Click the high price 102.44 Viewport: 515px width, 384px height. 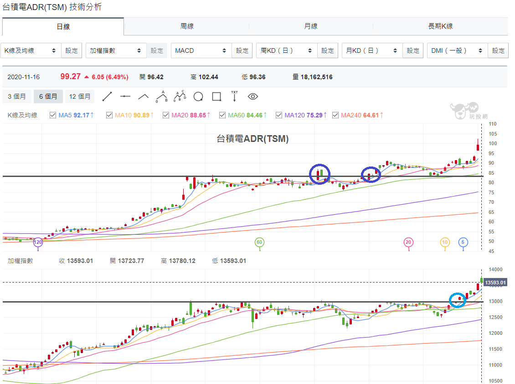point(208,77)
